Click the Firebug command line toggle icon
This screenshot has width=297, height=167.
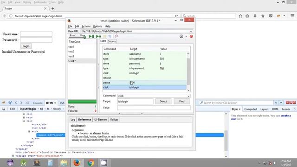tap(27, 103)
